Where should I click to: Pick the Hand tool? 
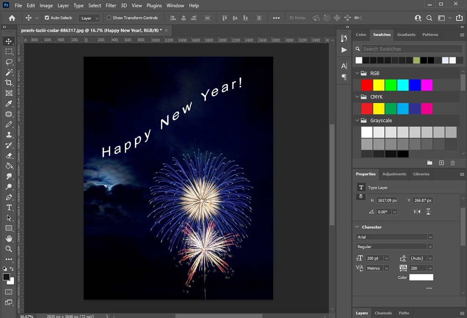(x=8, y=238)
